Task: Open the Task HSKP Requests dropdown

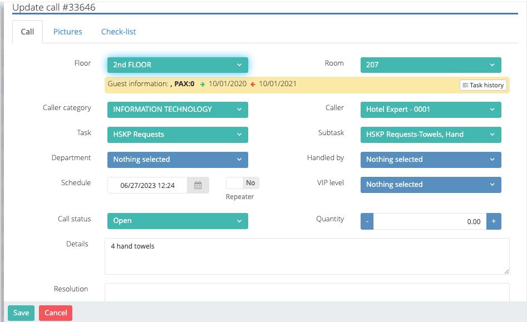Action: coord(178,134)
